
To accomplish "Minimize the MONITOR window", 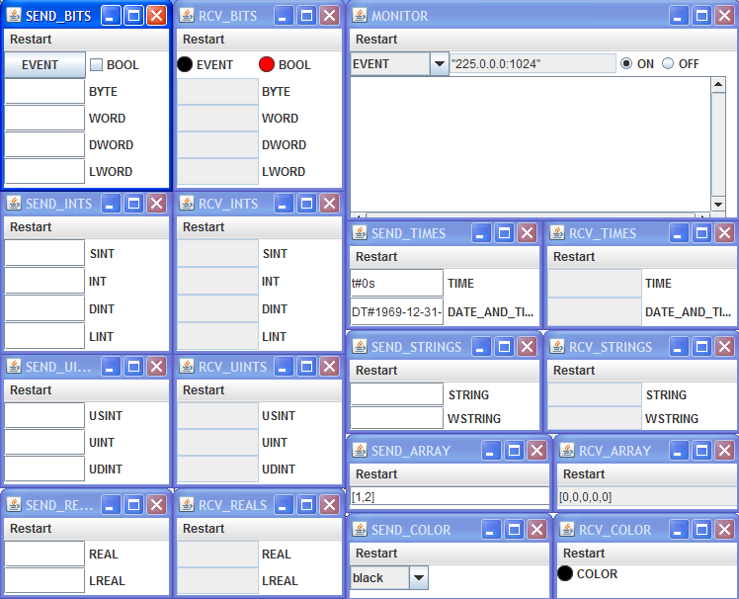I will [678, 16].
